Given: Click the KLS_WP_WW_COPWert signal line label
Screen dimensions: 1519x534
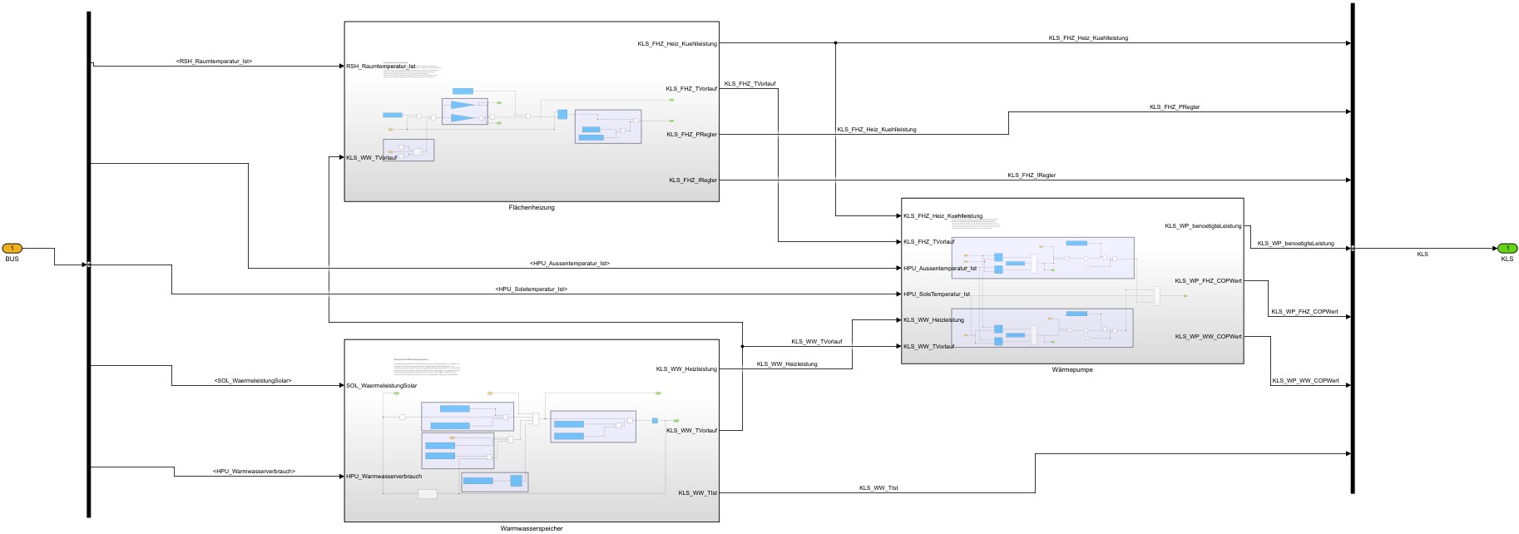Looking at the screenshot, I should coord(1305,381).
